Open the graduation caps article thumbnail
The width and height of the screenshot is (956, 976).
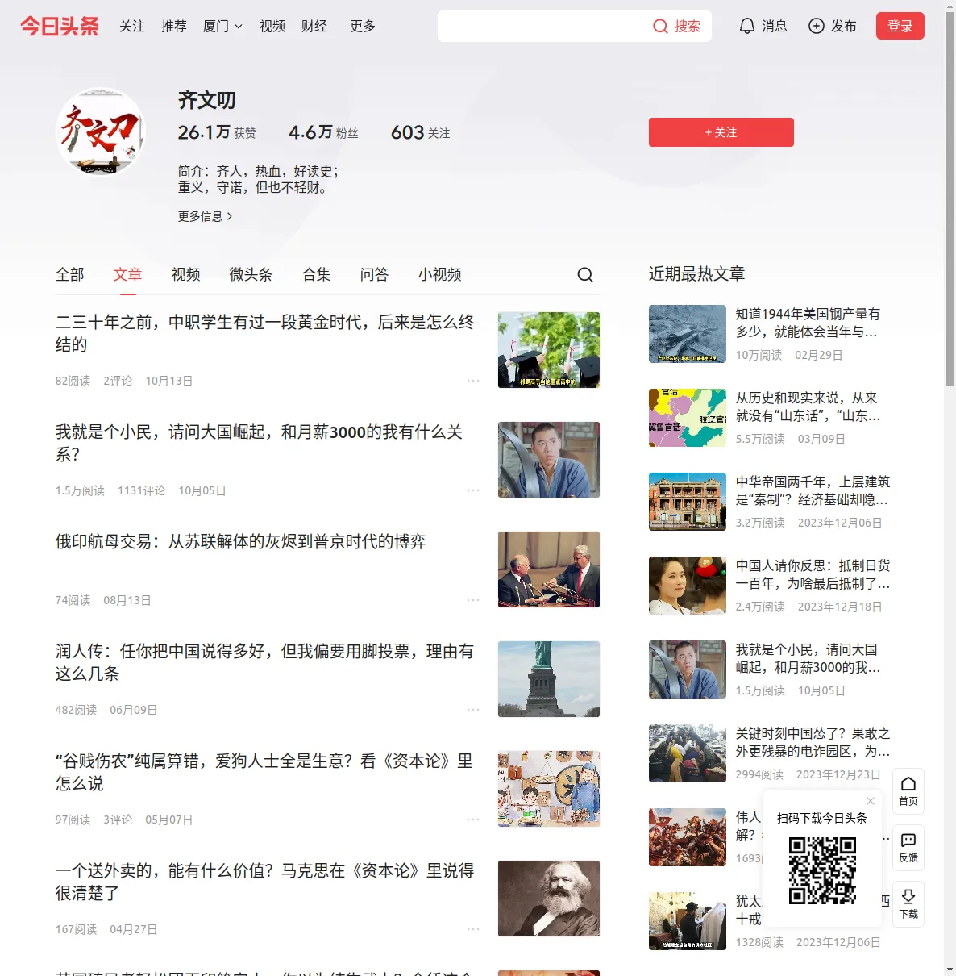(x=549, y=350)
